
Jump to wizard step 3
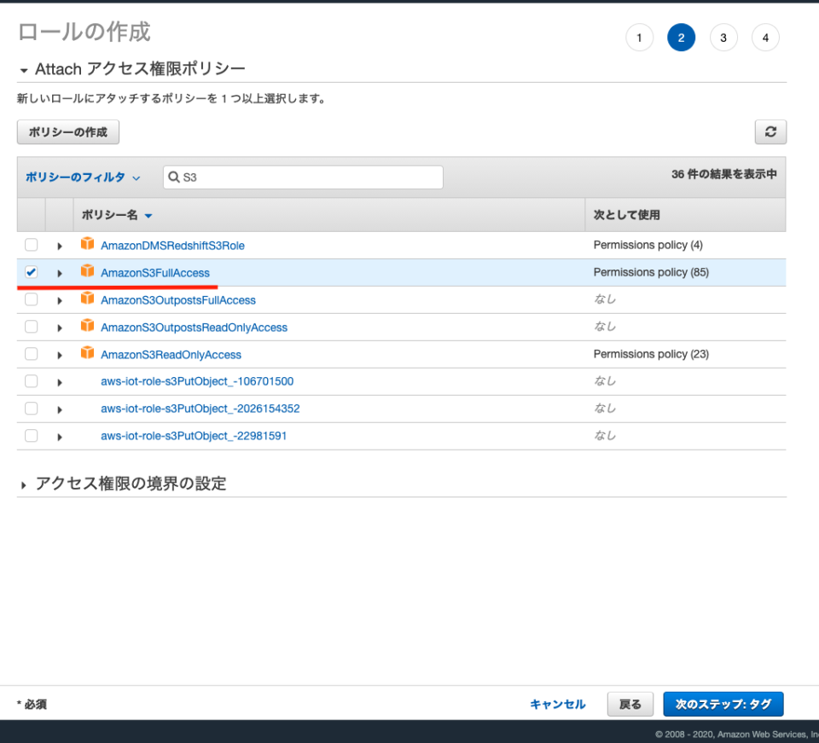pyautogui.click(x=723, y=38)
